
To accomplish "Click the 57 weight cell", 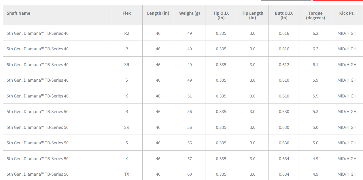I will click(x=189, y=159).
